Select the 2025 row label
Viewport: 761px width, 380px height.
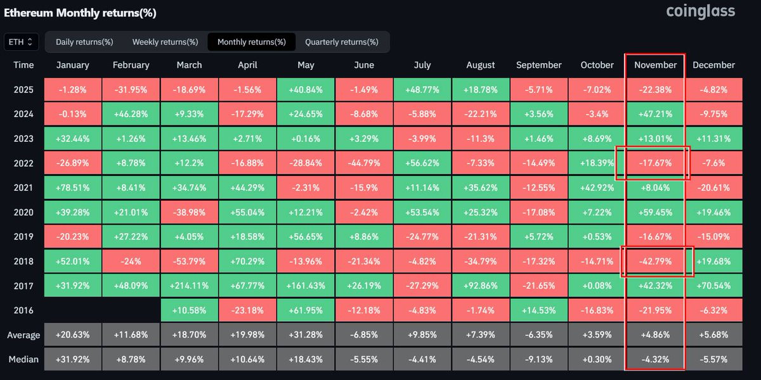[x=23, y=89]
